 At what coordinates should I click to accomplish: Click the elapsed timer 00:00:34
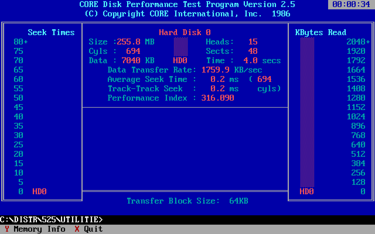tap(351, 4)
